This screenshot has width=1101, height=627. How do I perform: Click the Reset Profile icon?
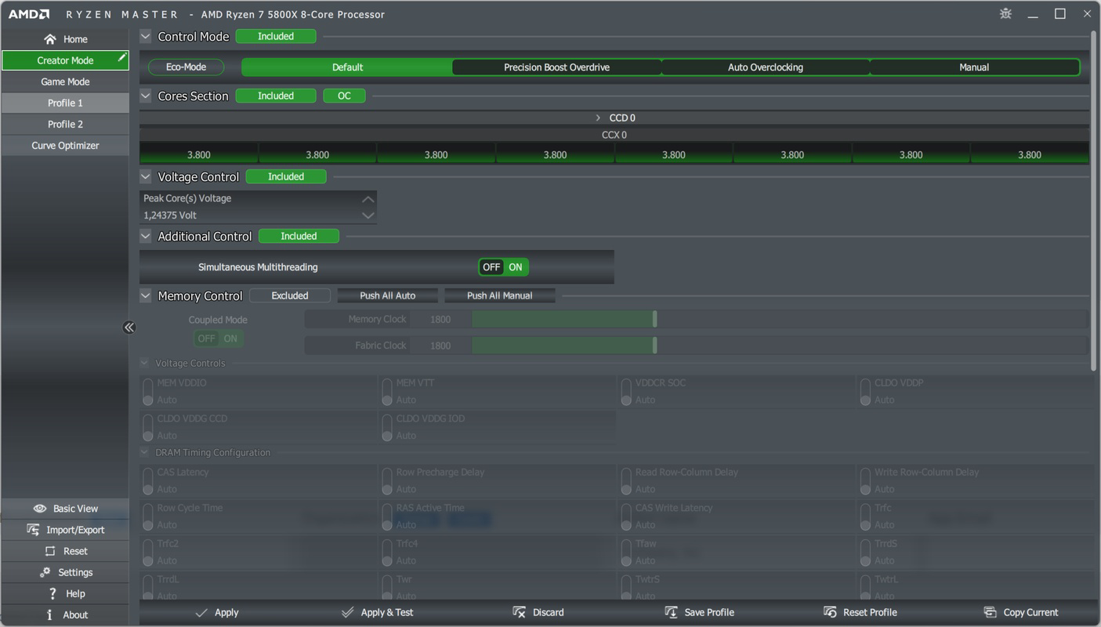[830, 612]
